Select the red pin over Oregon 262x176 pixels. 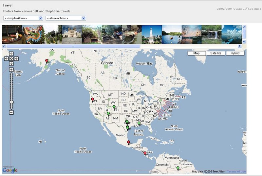(x=92, y=99)
